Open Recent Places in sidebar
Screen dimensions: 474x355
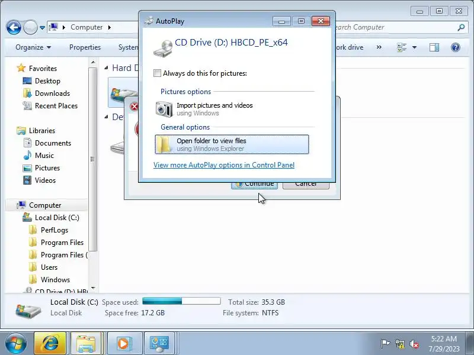(x=56, y=106)
